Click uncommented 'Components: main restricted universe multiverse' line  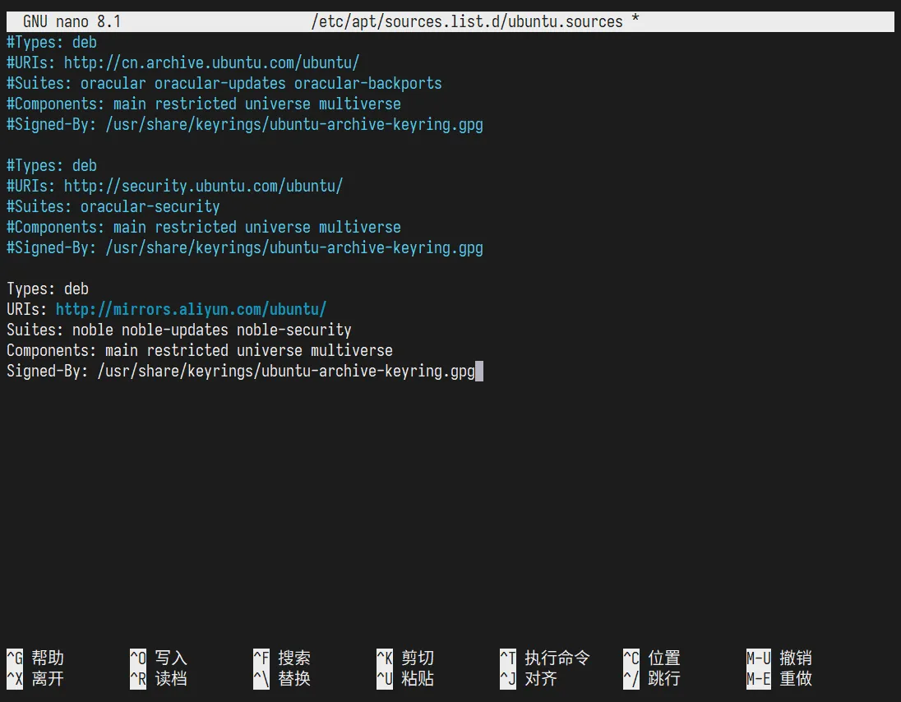(x=200, y=350)
